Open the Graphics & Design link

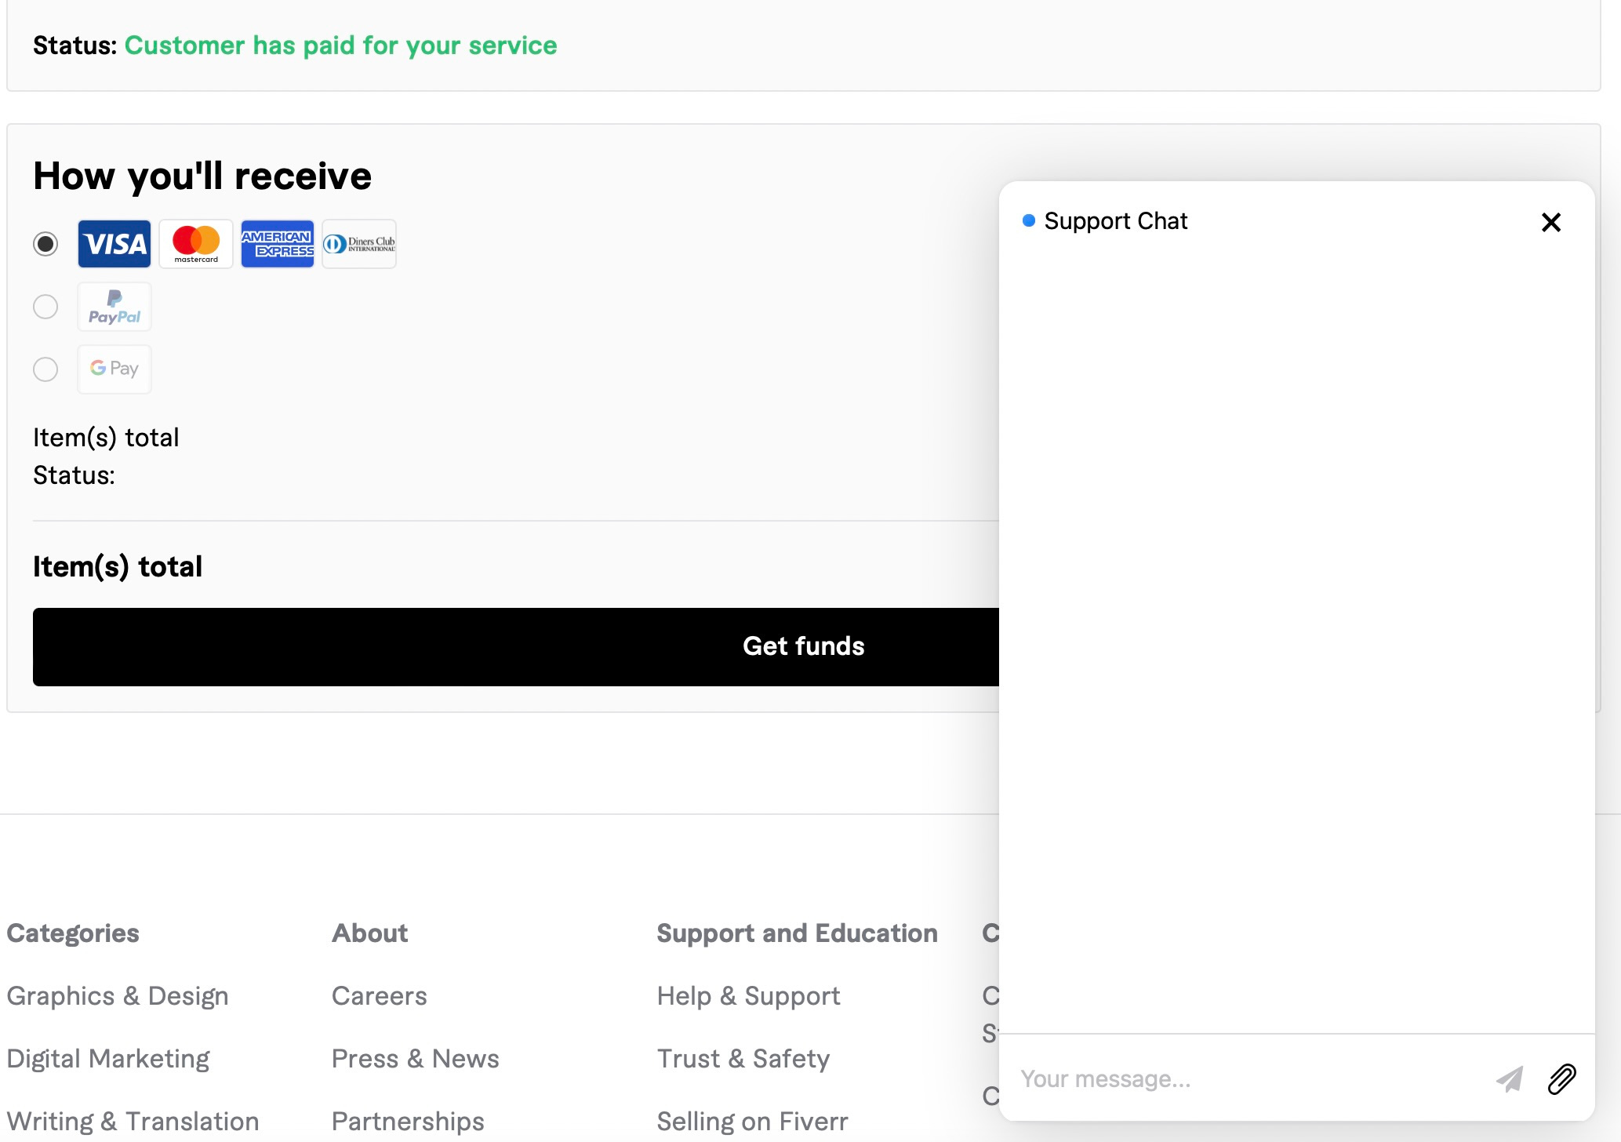tap(118, 996)
